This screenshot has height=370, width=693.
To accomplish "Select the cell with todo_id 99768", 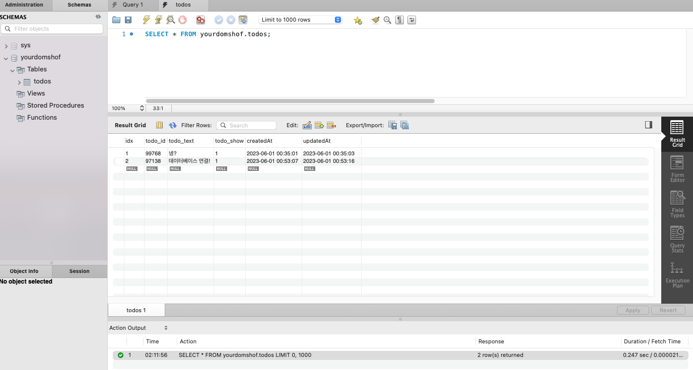I will [156, 153].
